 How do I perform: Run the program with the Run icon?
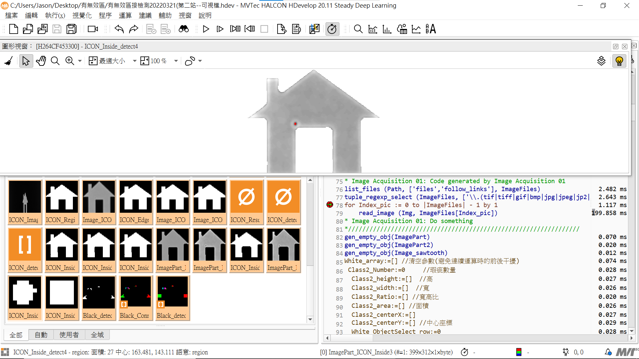[206, 29]
